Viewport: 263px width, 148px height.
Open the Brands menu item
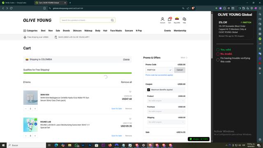point(66,31)
